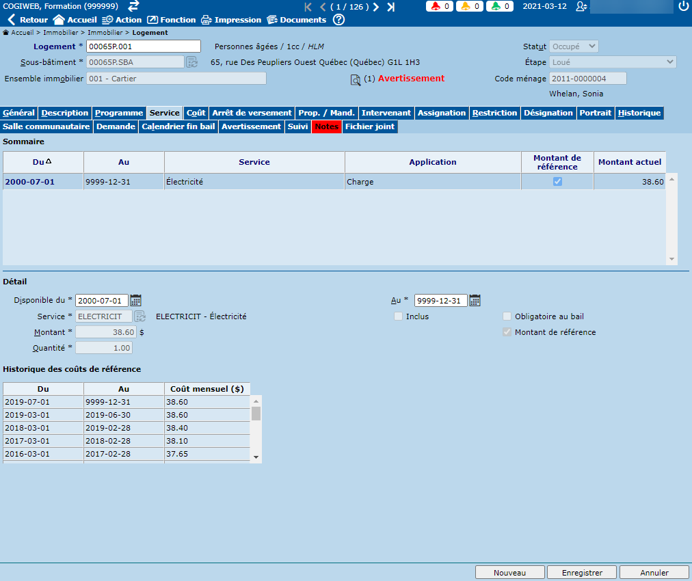Click the warning magnifier icon near Avertissement
Viewport: 692px width, 581px height.
point(356,80)
